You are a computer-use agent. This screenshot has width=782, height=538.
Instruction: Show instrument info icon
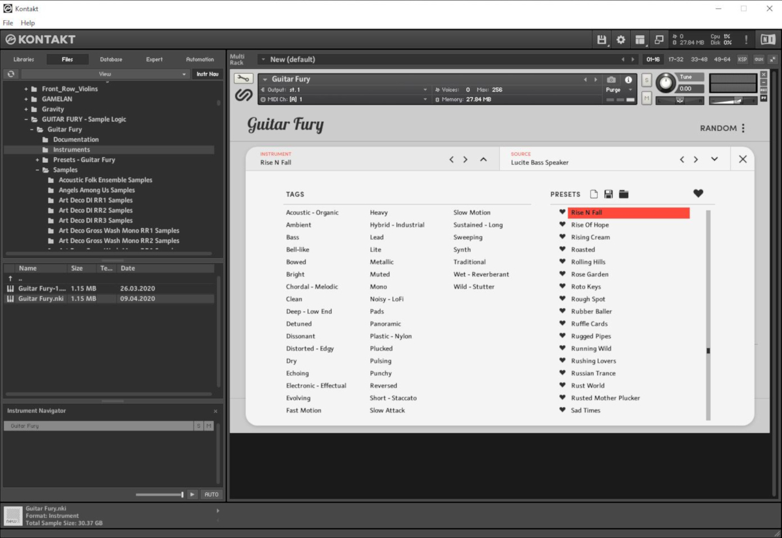tap(628, 79)
